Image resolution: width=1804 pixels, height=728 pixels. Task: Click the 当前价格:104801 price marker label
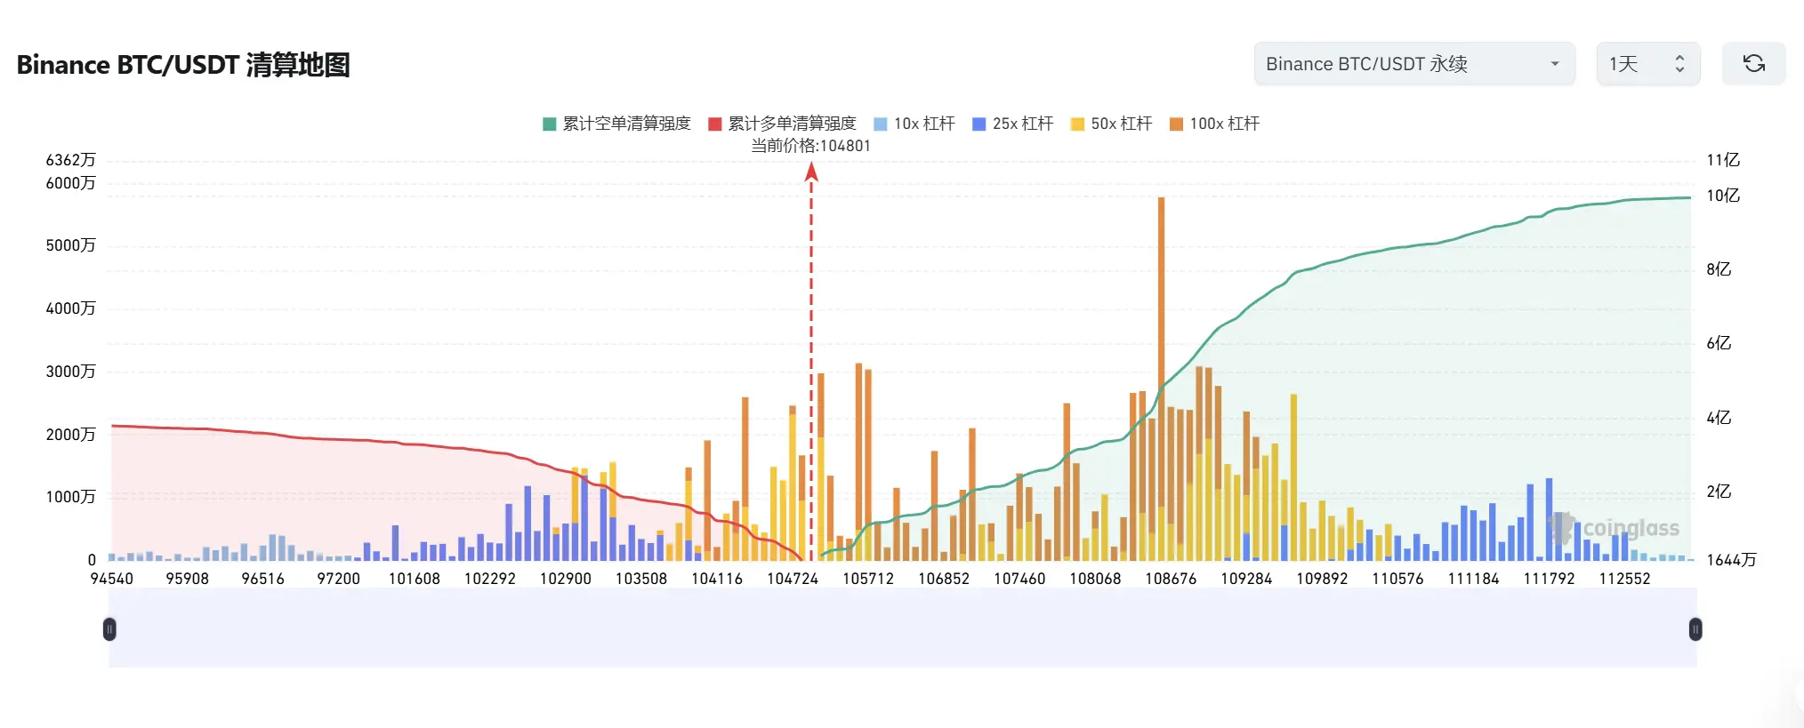(x=810, y=146)
